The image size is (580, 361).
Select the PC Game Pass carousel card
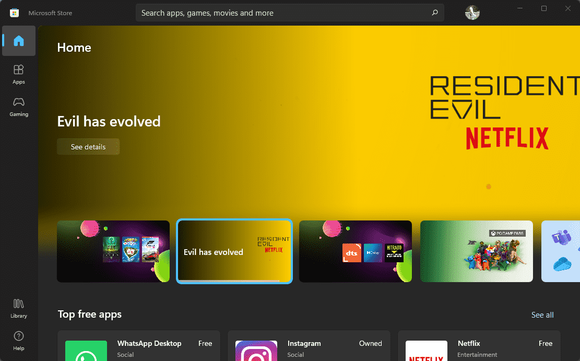[477, 251]
